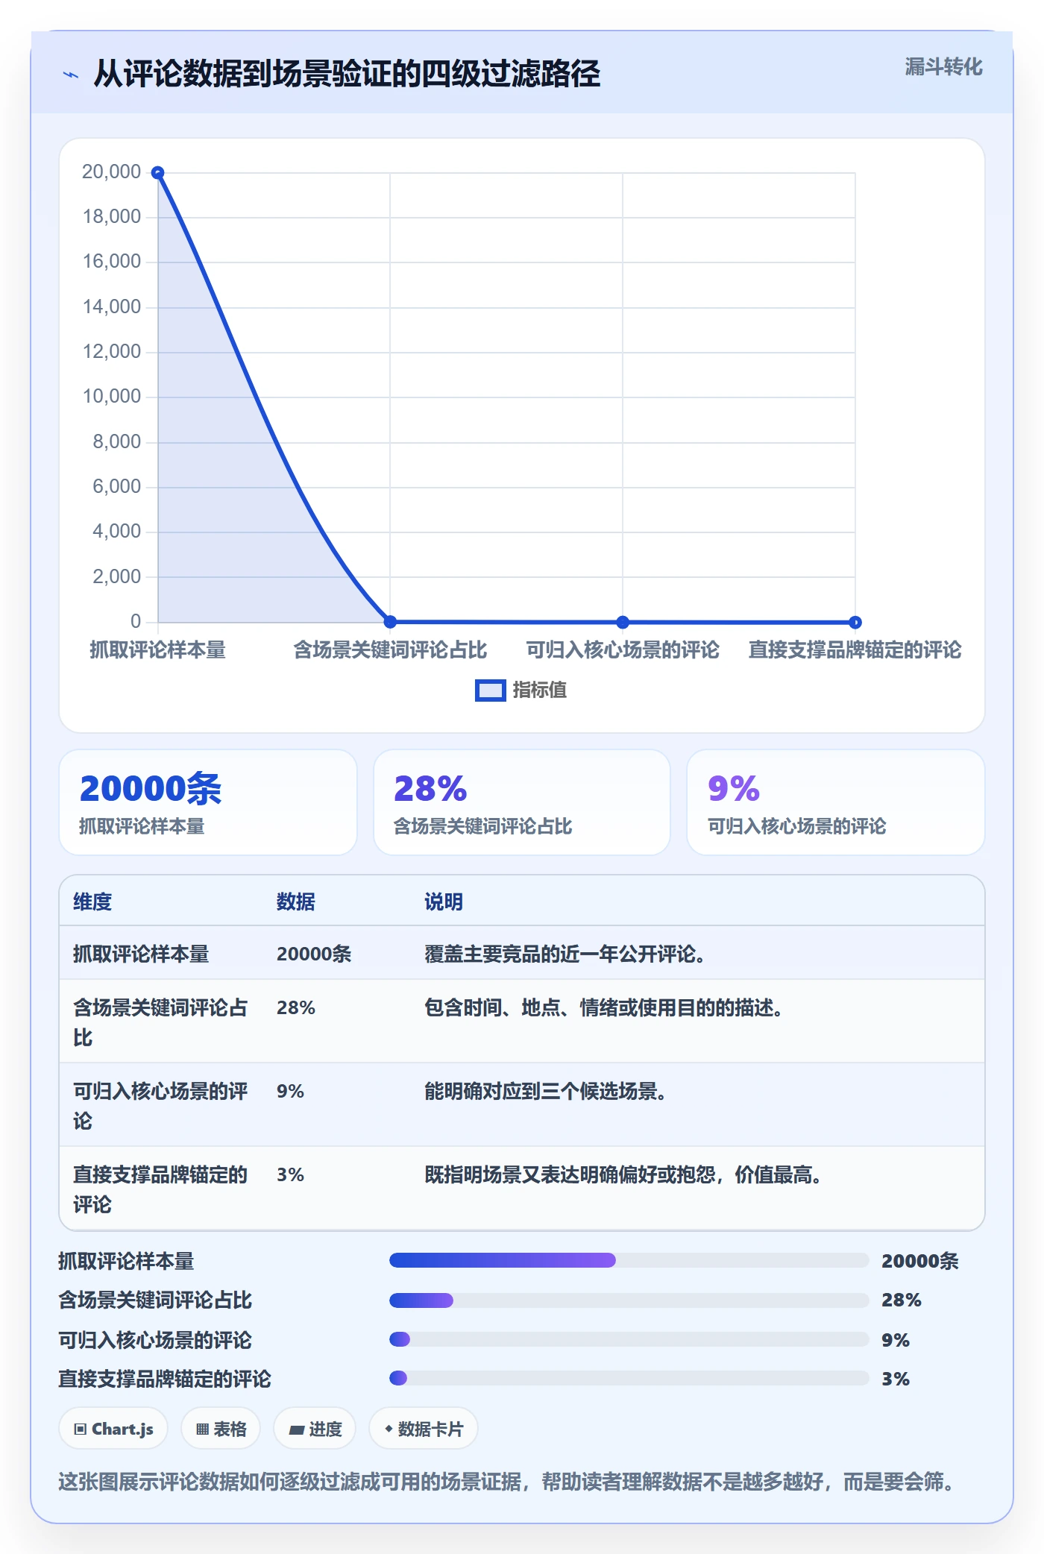Image resolution: width=1044 pixels, height=1554 pixels.
Task: Click the Chart.js tag chip
Action: 113,1429
